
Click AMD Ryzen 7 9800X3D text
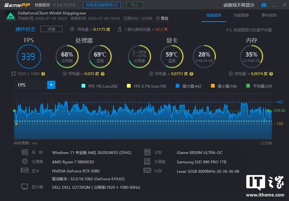(x=73, y=162)
